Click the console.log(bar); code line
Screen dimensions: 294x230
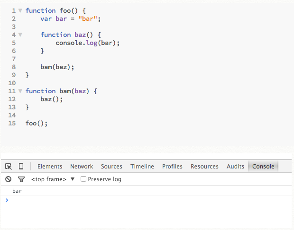tap(88, 43)
